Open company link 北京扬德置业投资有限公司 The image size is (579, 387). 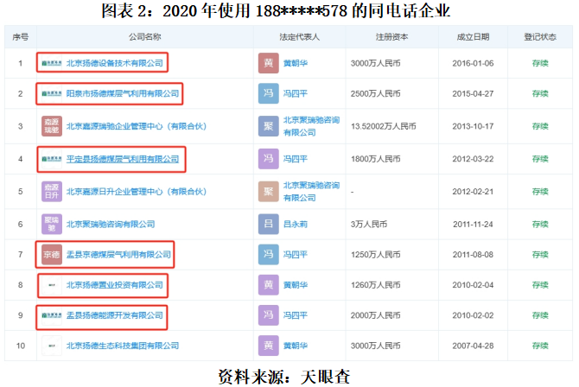click(114, 285)
